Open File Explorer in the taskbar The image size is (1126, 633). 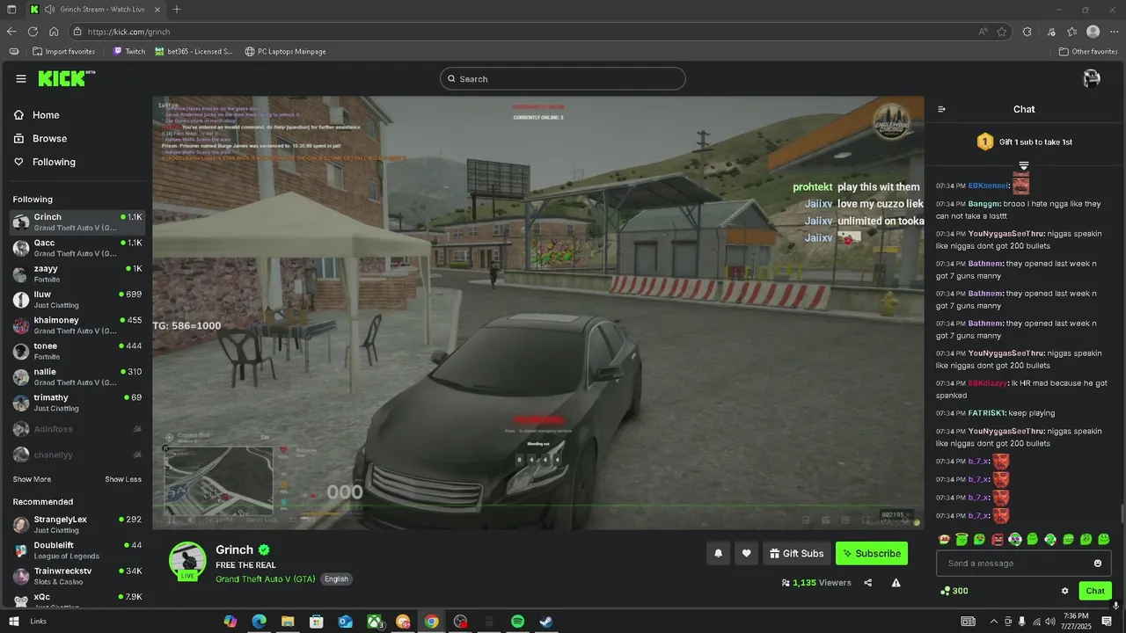coord(287,621)
